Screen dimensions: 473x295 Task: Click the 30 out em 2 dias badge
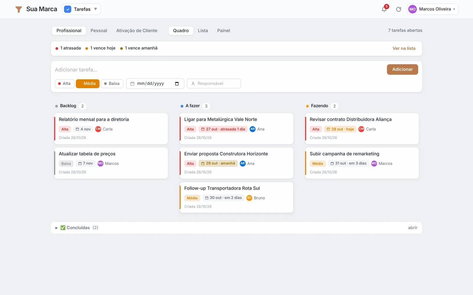pyautogui.click(x=223, y=198)
